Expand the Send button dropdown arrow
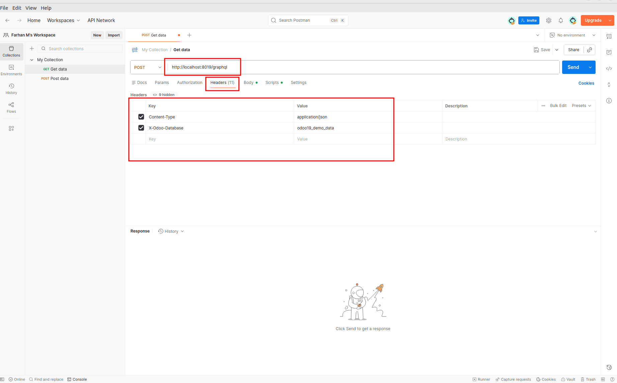This screenshot has width=617, height=383. (590, 67)
